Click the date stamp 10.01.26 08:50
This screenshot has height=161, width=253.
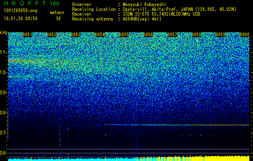point(21,19)
